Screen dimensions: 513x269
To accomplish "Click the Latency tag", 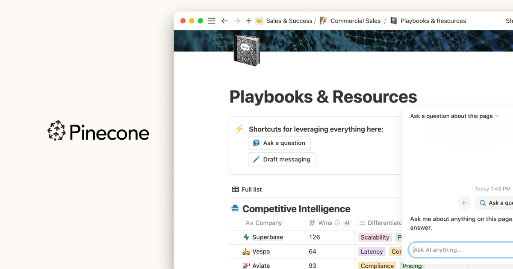I will pos(371,251).
